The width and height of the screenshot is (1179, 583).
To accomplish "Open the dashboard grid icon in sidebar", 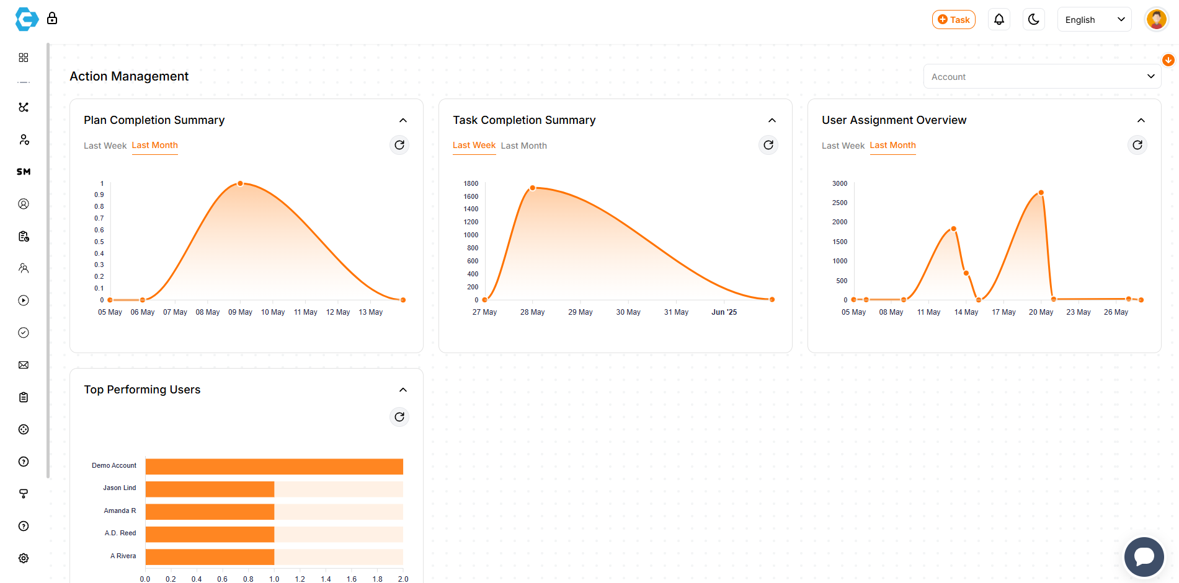I will tap(24, 58).
